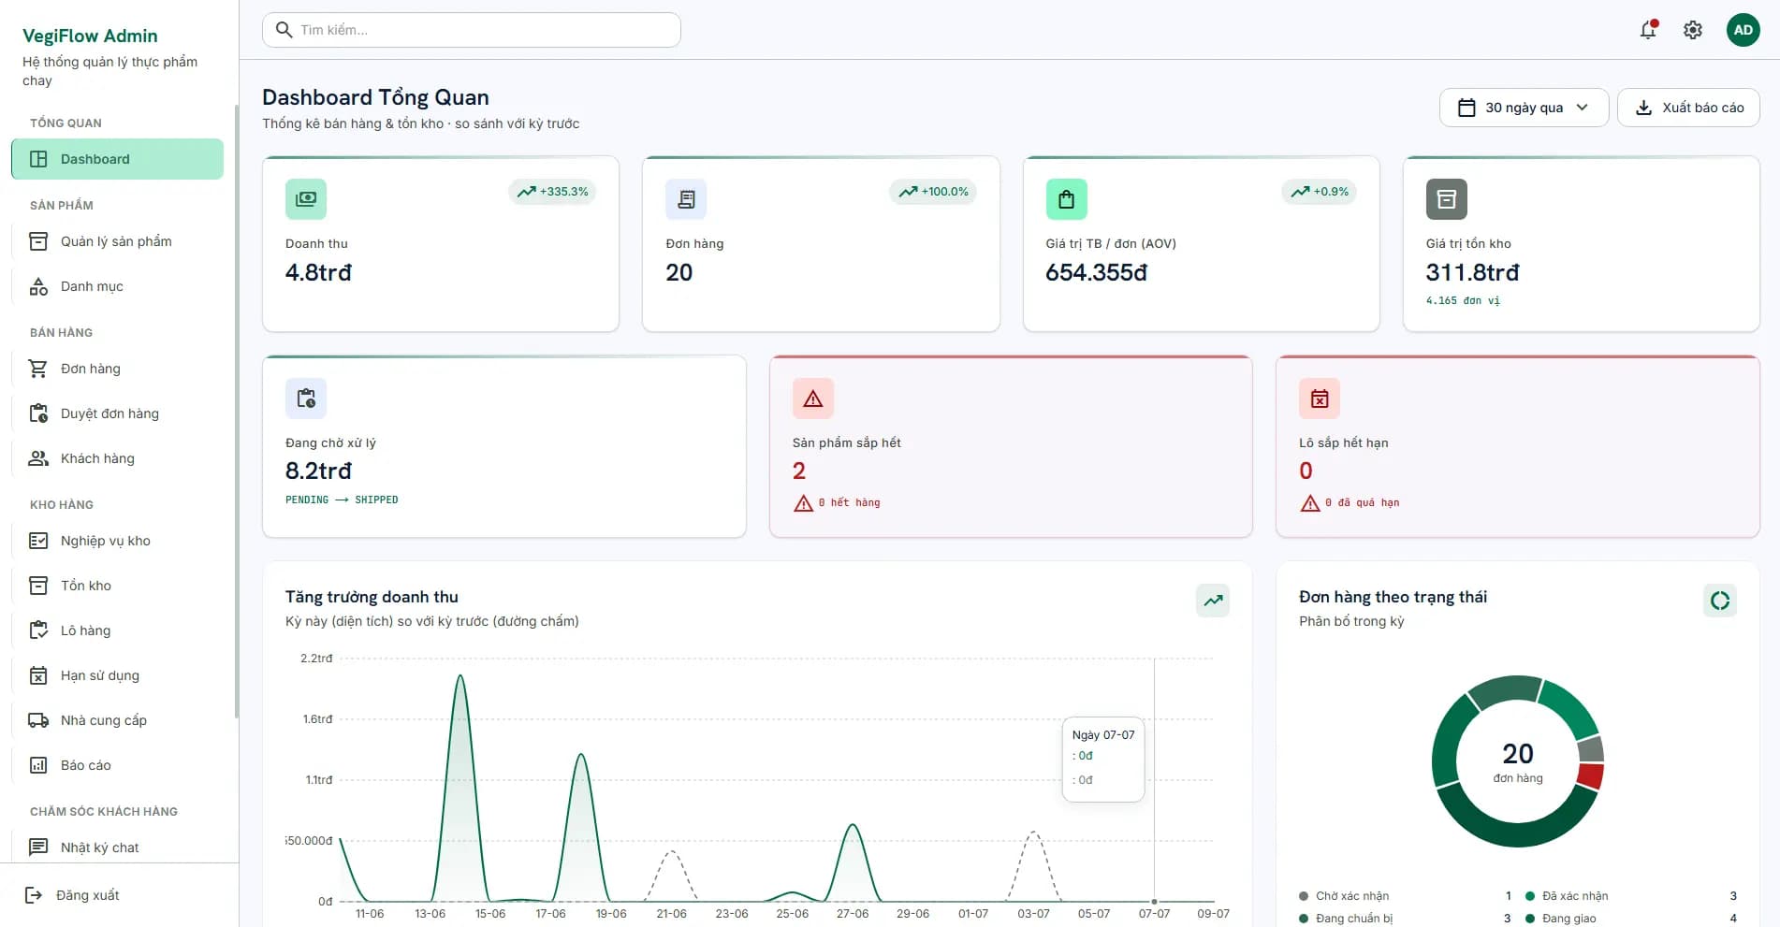
Task: Click the inventory value archive icon
Action: (1447, 199)
